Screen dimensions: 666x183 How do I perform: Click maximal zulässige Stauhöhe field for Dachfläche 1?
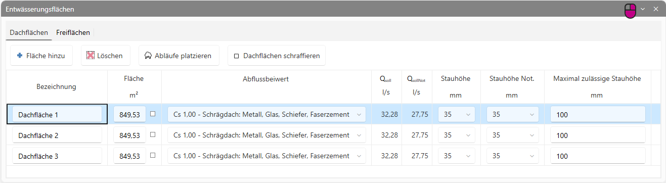(x=598, y=115)
